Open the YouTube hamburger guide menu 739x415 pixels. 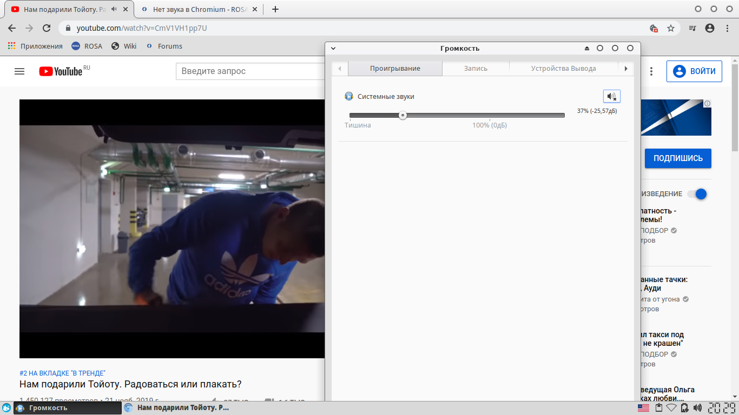pyautogui.click(x=19, y=71)
